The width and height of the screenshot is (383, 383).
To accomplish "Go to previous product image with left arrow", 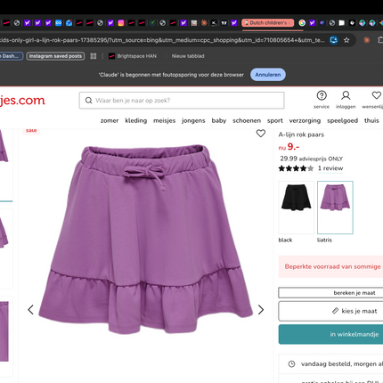I will tap(30, 310).
